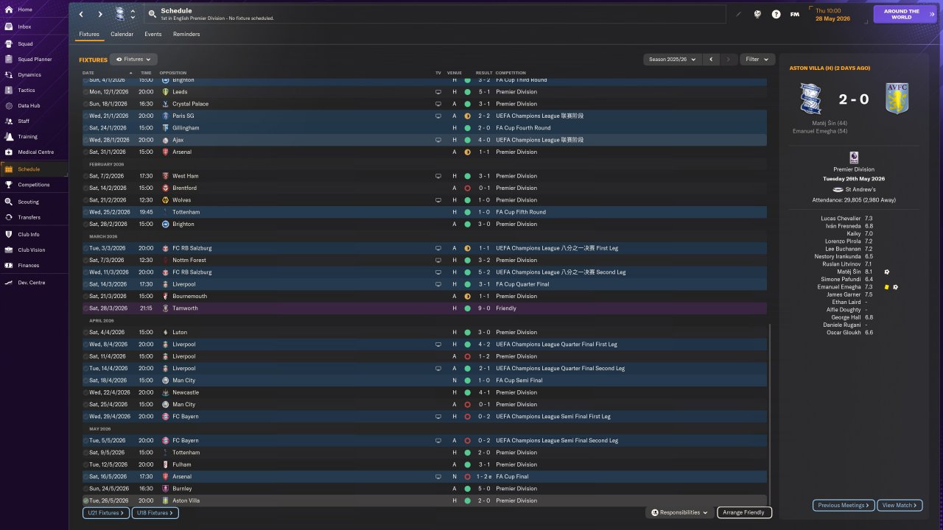This screenshot has width=943, height=530.
Task: Go to the Squad screen
Action: (34, 43)
